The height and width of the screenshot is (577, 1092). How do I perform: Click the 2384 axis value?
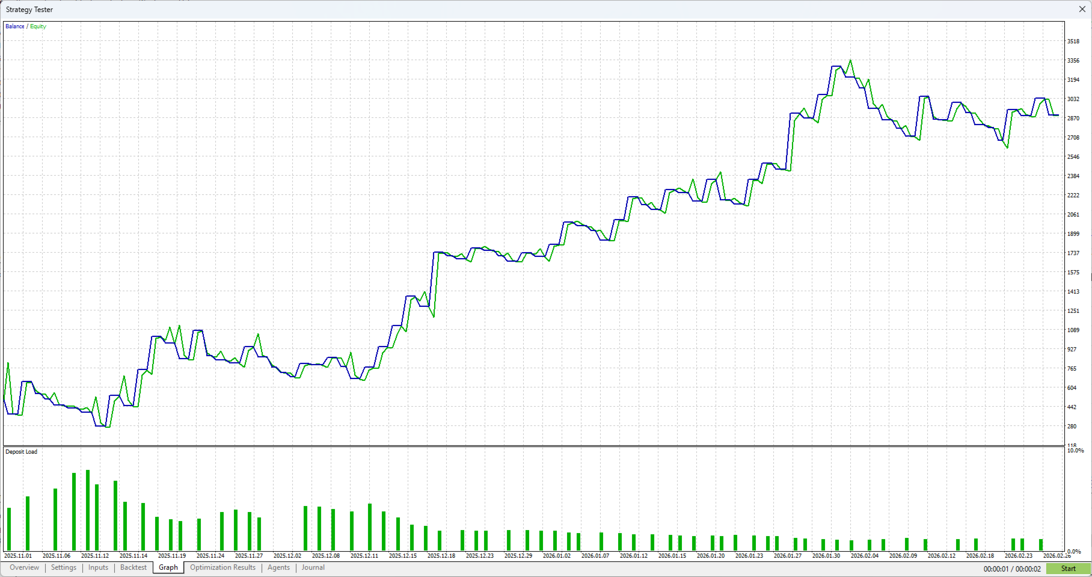tap(1073, 176)
